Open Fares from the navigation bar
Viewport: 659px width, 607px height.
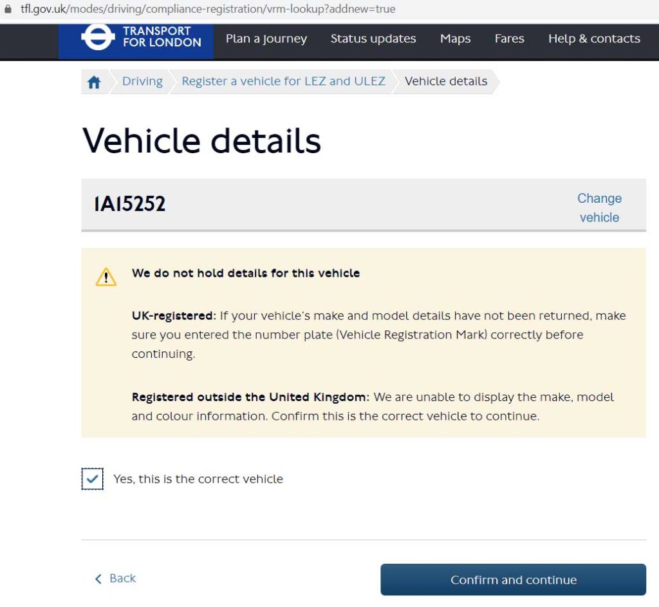click(x=510, y=39)
